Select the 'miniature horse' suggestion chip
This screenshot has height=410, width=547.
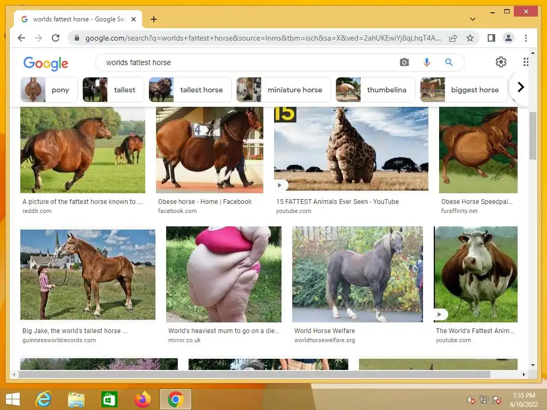point(283,90)
